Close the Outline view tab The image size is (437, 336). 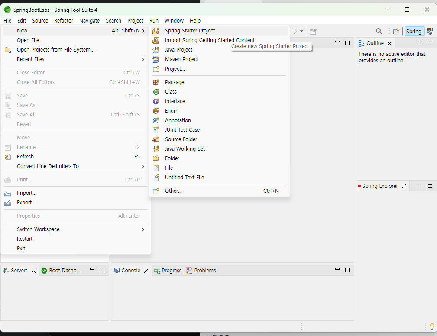[390, 43]
